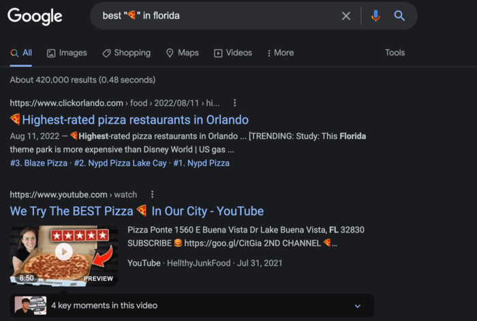This screenshot has width=477, height=321.
Task: Expand 4 key moments in this video
Action: point(192,306)
